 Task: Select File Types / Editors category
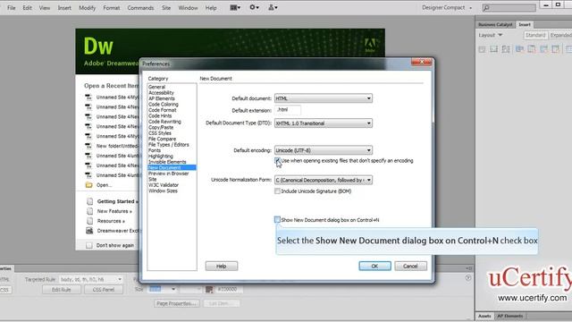pos(169,145)
